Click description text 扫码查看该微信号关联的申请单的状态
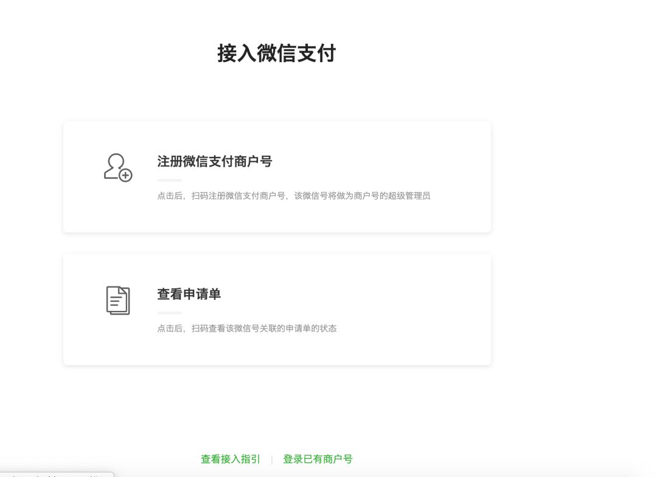 coord(264,328)
